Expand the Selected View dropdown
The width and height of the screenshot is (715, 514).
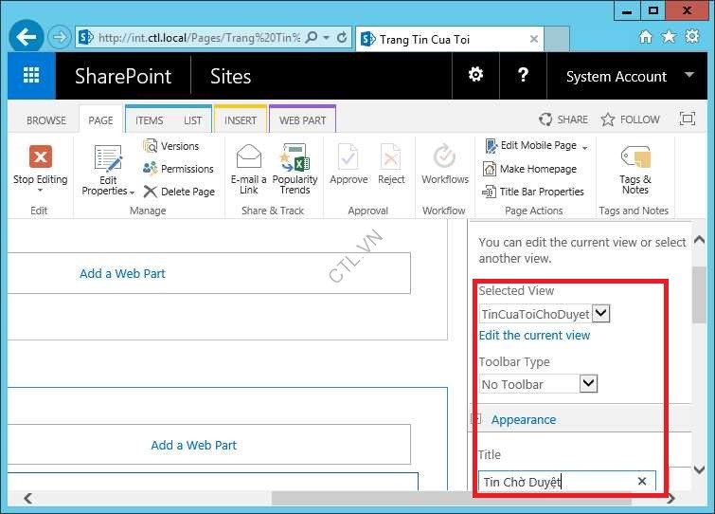point(601,313)
